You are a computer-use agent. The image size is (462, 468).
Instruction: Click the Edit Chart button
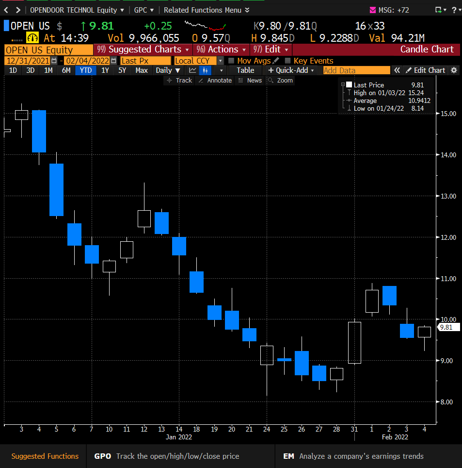(425, 70)
